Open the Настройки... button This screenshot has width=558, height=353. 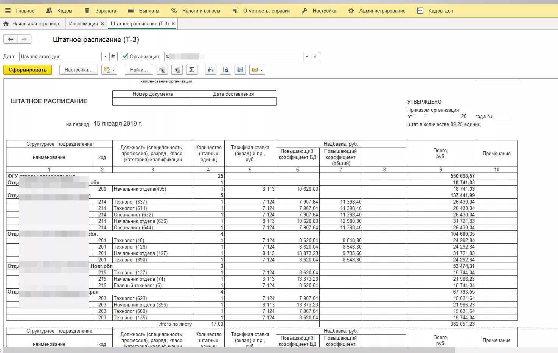tap(78, 70)
